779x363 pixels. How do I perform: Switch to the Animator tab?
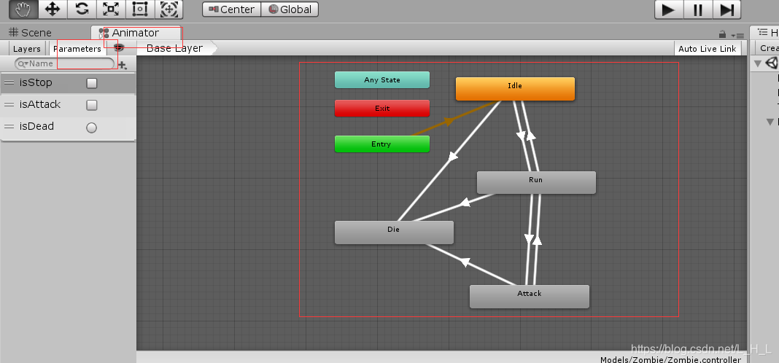[x=136, y=33]
